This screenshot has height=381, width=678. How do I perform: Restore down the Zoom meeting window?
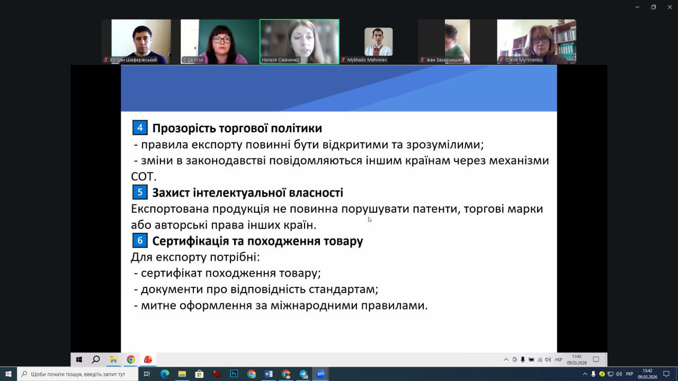click(654, 7)
